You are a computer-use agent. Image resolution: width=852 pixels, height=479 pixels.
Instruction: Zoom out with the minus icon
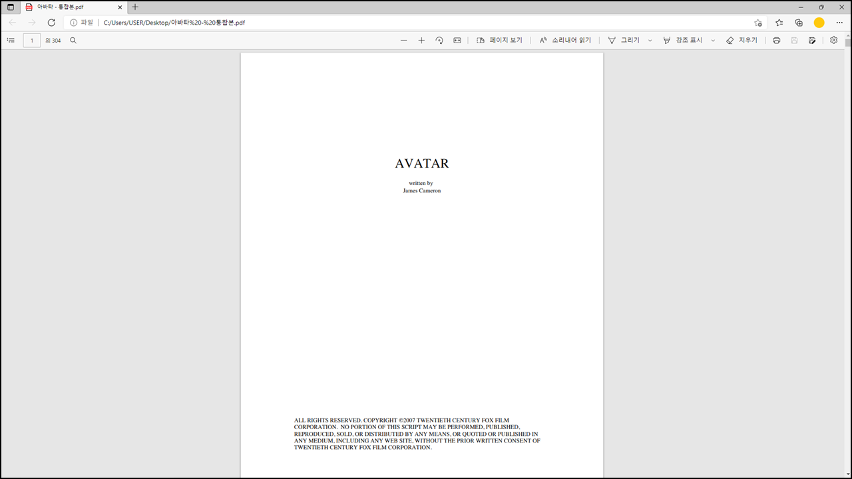(x=403, y=41)
